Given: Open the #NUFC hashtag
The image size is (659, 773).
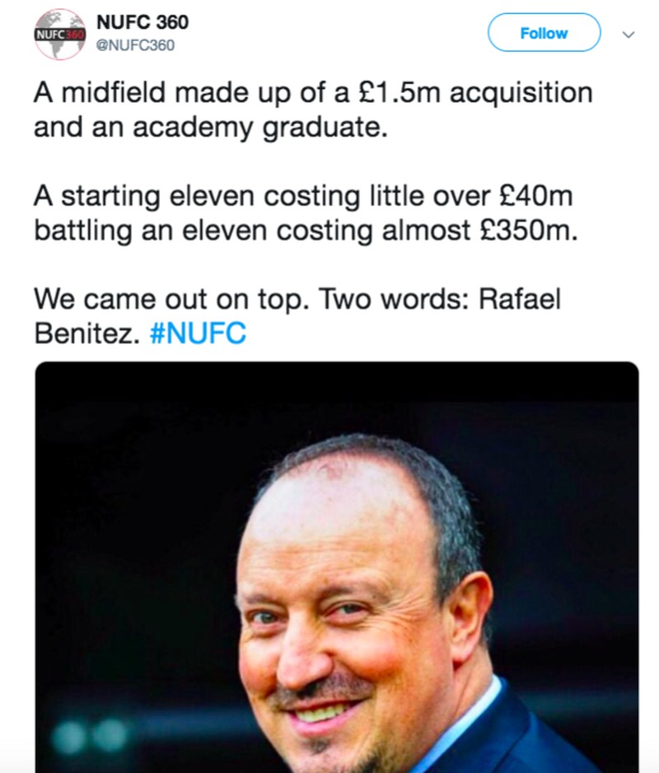Looking at the screenshot, I should click(x=199, y=335).
